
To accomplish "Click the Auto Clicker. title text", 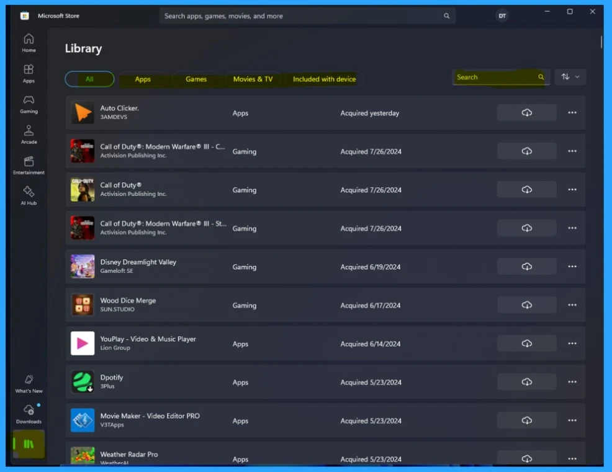I will 119,108.
